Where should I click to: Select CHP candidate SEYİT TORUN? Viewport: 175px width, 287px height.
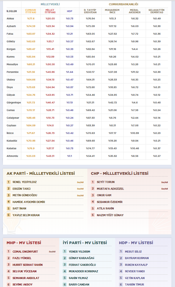pos(106,182)
